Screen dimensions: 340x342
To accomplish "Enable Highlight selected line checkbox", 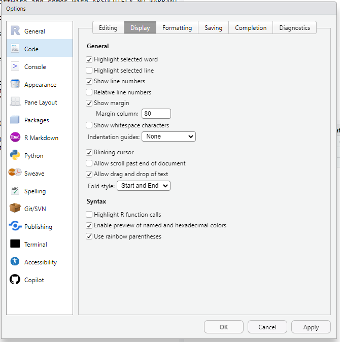I will (89, 71).
